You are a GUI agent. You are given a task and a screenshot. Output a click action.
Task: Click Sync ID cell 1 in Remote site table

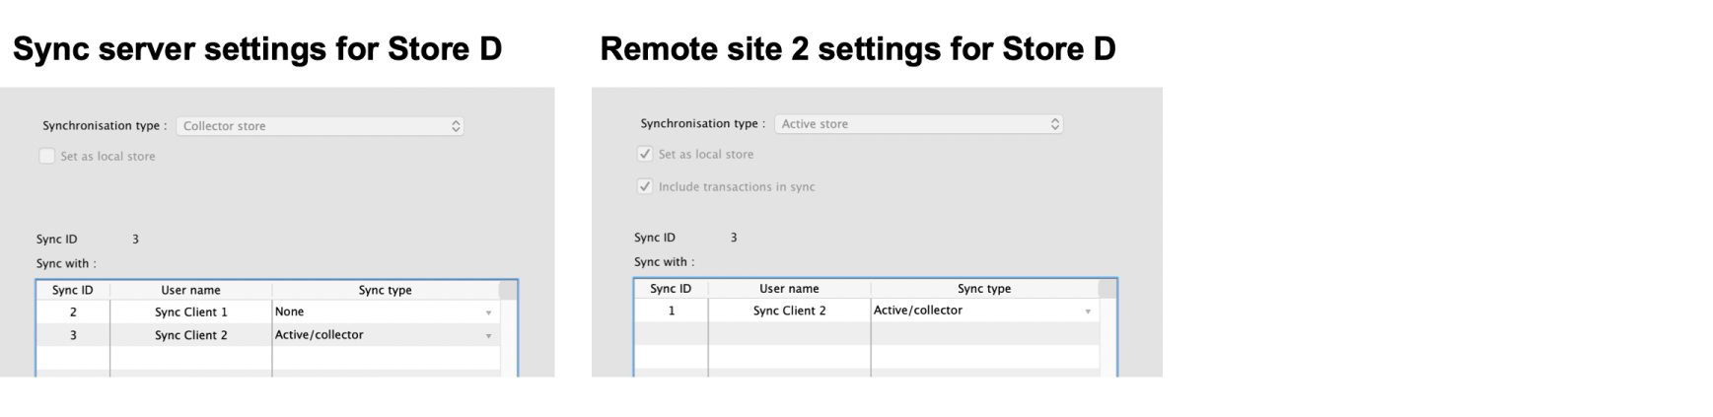click(672, 311)
